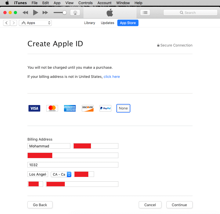Follow the 'click here' billing country link

pos(112,77)
